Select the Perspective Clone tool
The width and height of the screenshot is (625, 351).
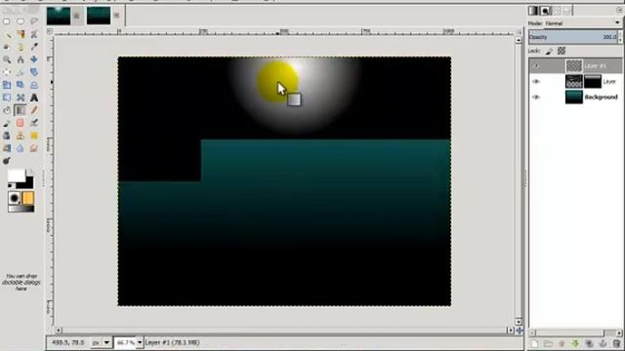click(x=7, y=148)
